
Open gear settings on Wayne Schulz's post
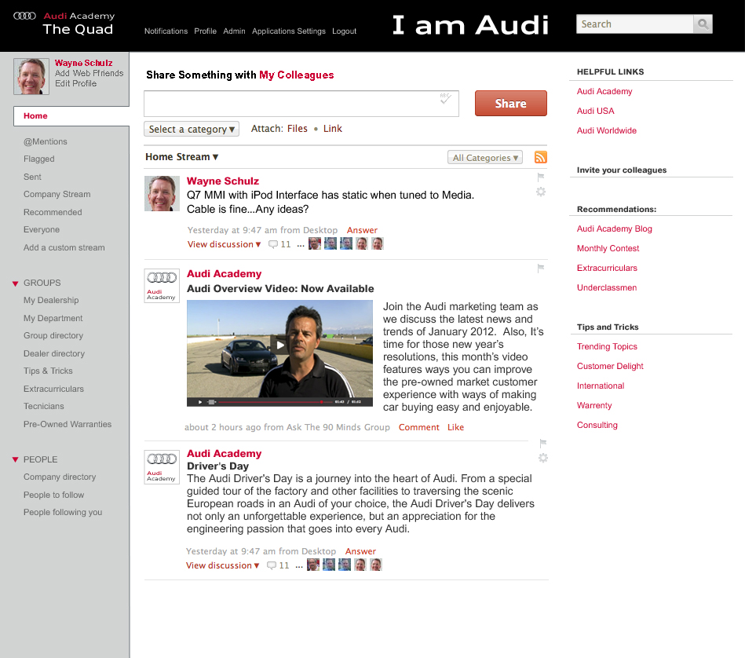point(541,192)
